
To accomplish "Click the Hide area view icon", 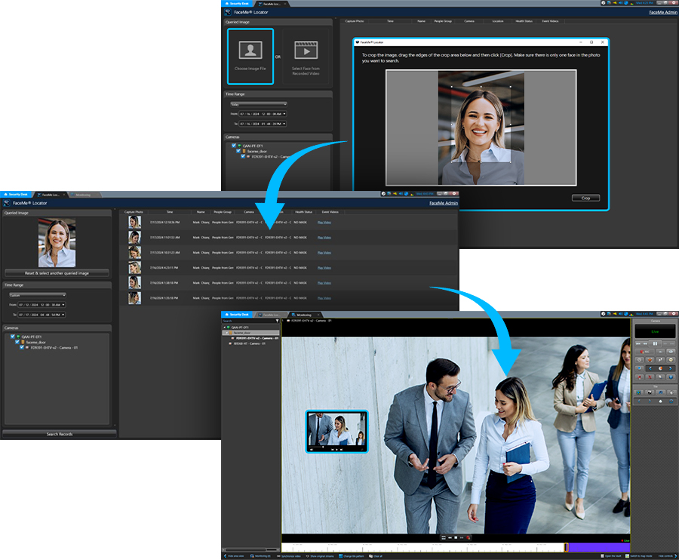I will [x=226, y=556].
